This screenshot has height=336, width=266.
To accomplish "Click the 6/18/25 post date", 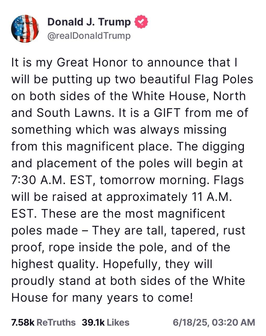I will click(x=190, y=322).
